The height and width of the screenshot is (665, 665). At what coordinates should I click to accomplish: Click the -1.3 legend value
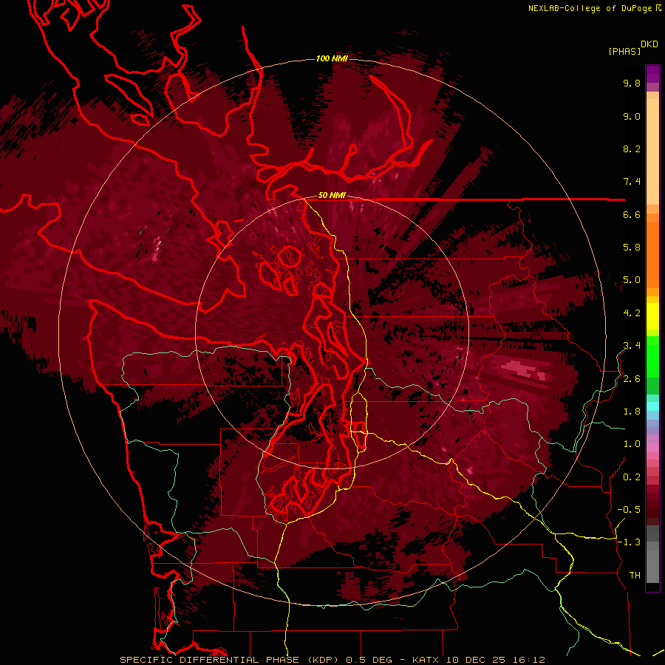[x=629, y=542]
